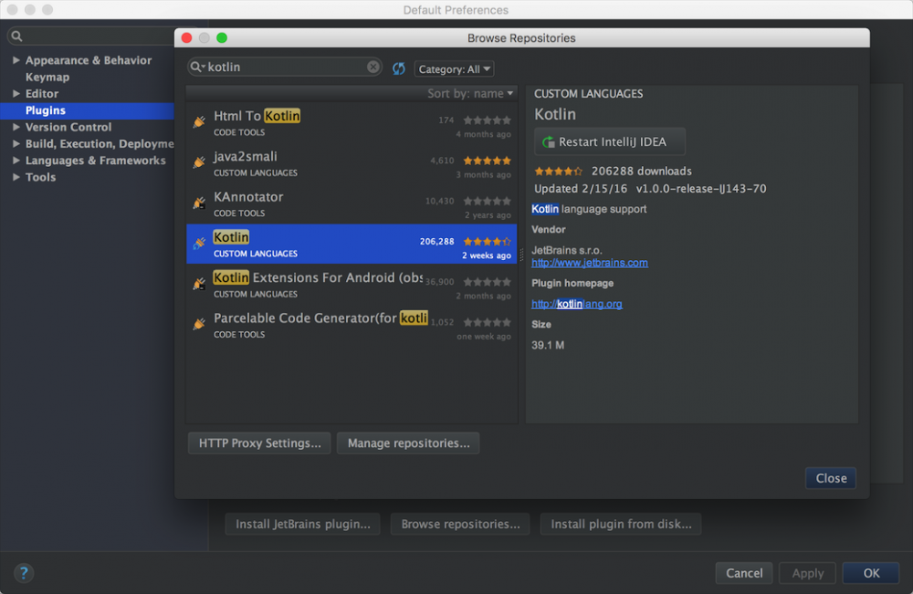The image size is (913, 594).
Task: Click the KAnnotator plugin icon
Action: pyautogui.click(x=199, y=203)
